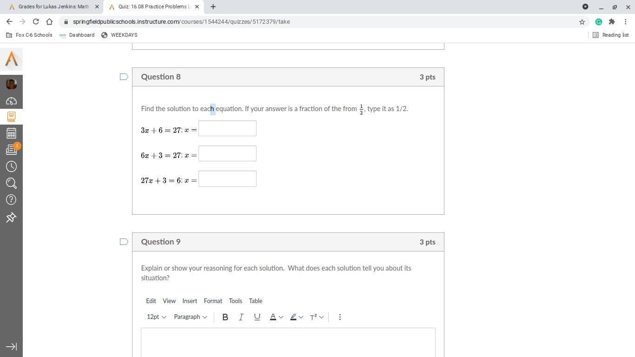
Task: Open more editor toolbar options
Action: tap(340, 317)
